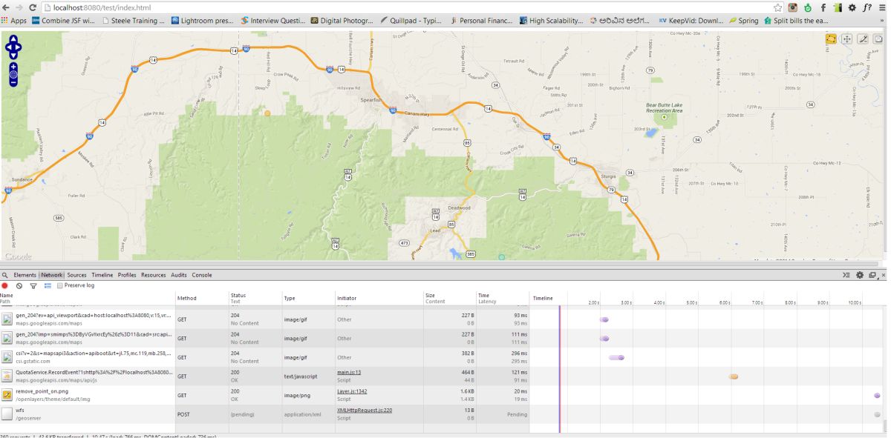
Task: Pan the map left with the arrow control
Action: (8, 49)
